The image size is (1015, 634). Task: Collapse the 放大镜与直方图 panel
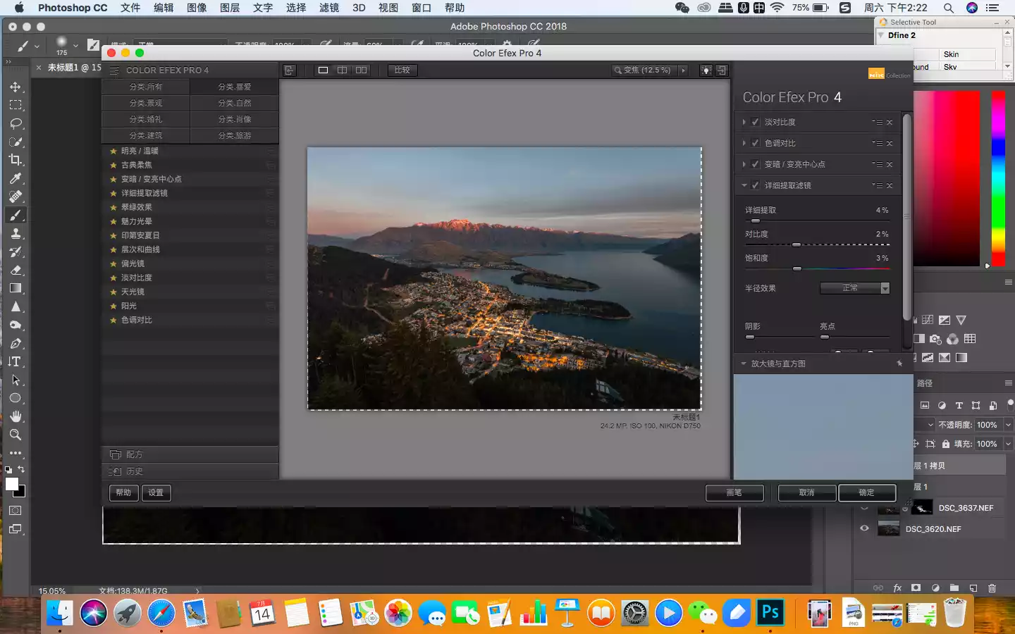(x=744, y=364)
